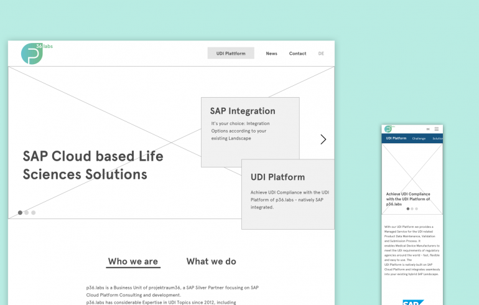Click the p36 logo in mobile mockup
Screen dimensions: 479x305
pyautogui.click(x=389, y=129)
